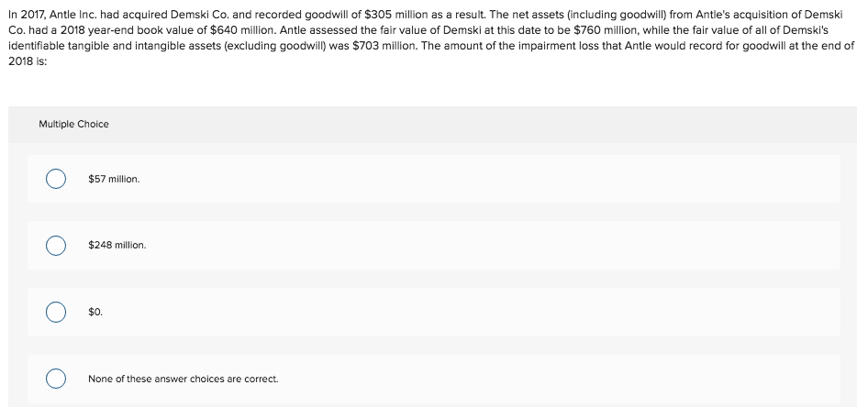The width and height of the screenshot is (857, 407).
Task: Mark the $0 radio button
Action: 56,312
